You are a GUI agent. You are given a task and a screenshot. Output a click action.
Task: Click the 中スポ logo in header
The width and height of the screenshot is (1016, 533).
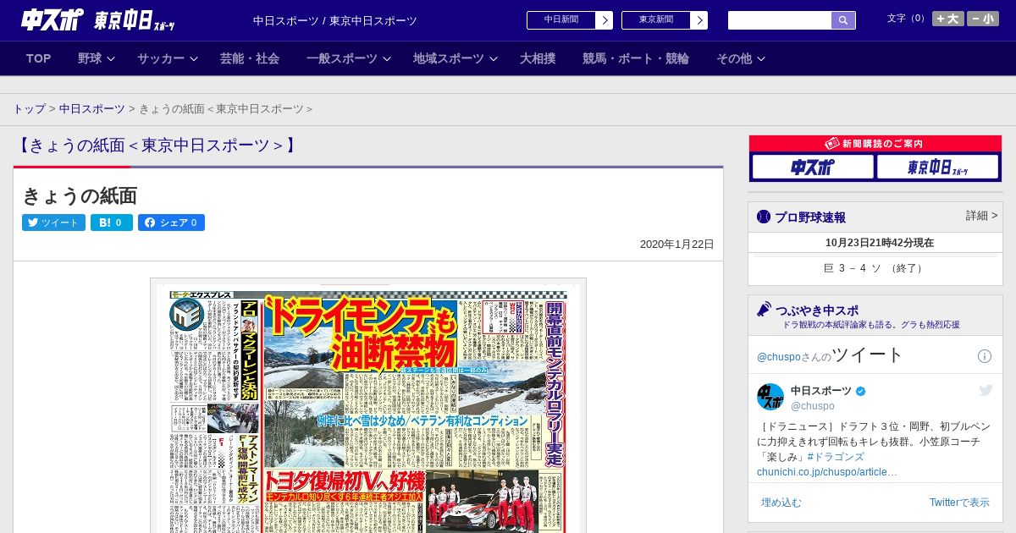pyautogui.click(x=52, y=19)
